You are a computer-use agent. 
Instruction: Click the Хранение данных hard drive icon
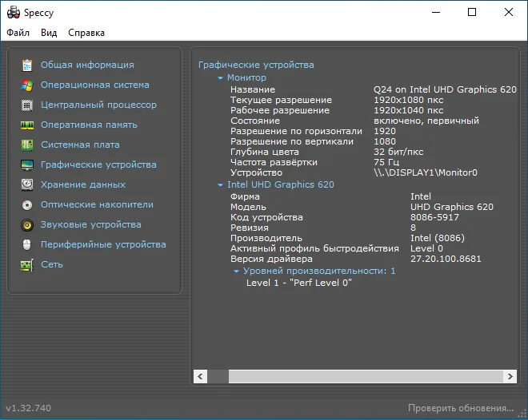[27, 184]
